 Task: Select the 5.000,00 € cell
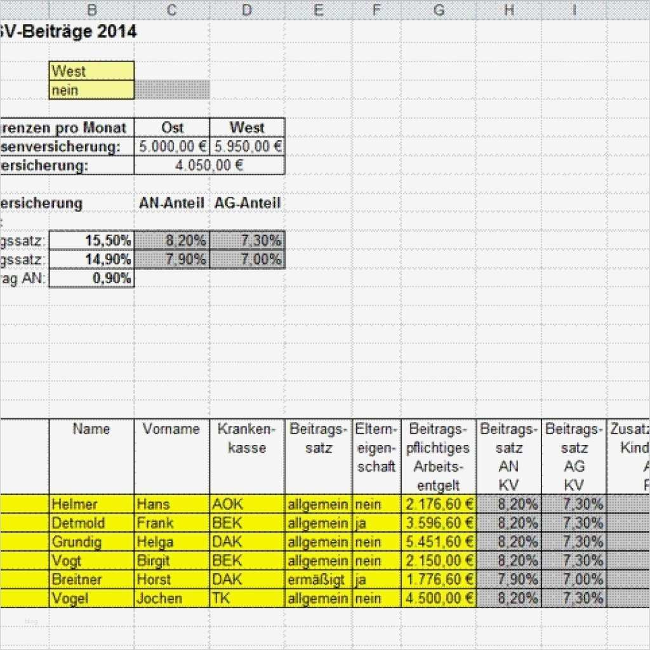[x=172, y=147]
